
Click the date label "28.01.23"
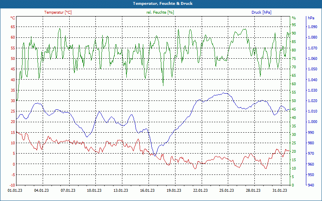click(x=253, y=190)
